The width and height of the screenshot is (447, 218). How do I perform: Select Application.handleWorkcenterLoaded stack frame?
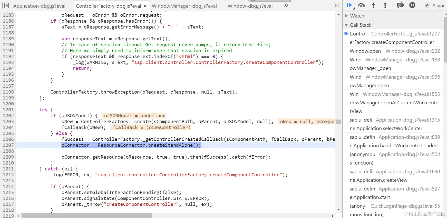click(393, 141)
